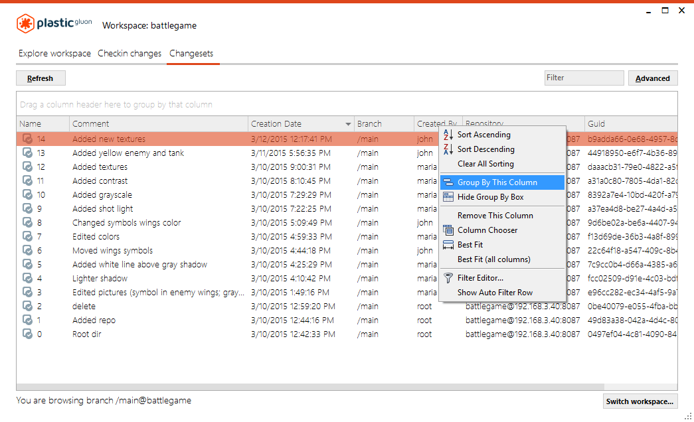This screenshot has height=422, width=694.
Task: Click the changeset icon for row 9
Action: 27,209
